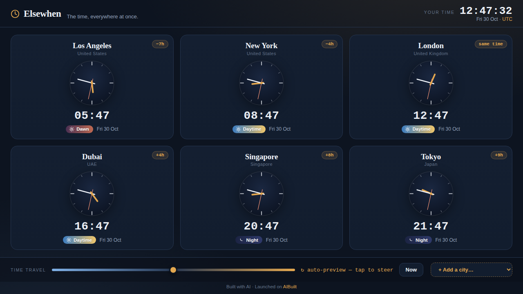
Task: Click the Elsewhen title text
Action: (42, 14)
